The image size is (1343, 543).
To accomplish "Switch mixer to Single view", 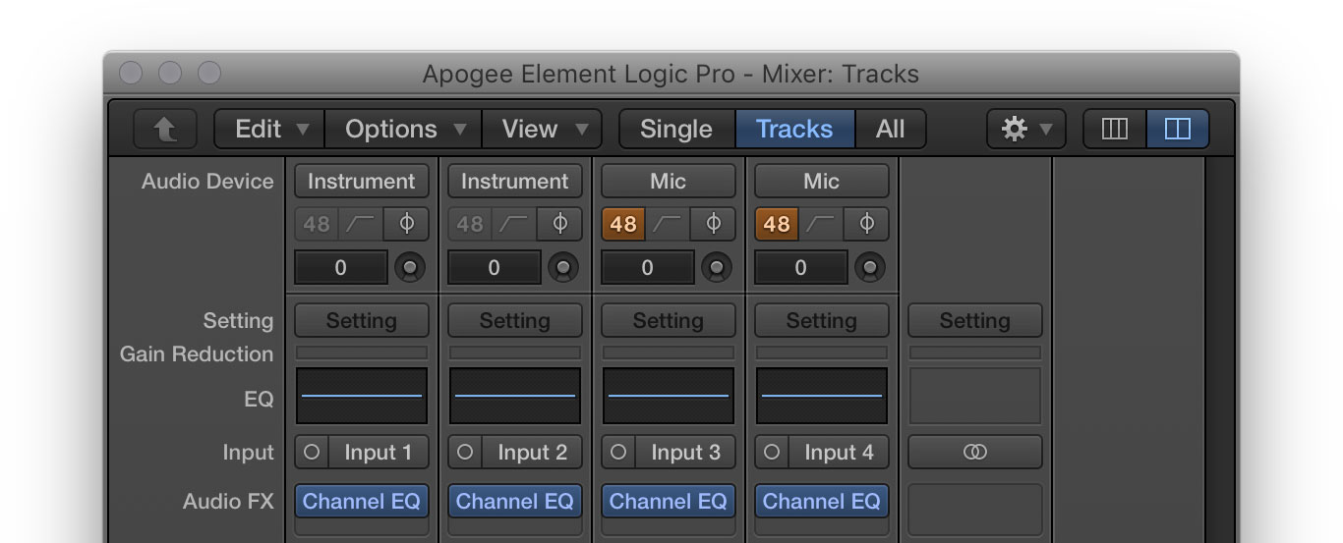I will click(x=676, y=129).
